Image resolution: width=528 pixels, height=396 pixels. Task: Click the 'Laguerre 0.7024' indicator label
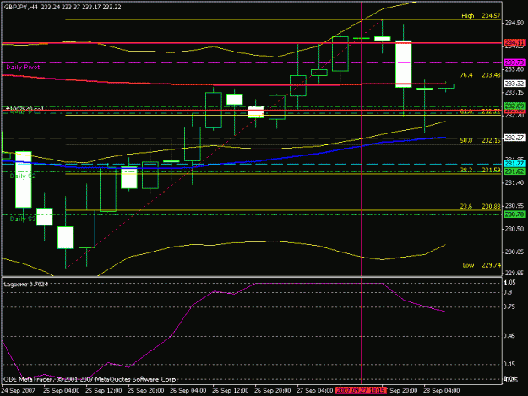point(26,285)
